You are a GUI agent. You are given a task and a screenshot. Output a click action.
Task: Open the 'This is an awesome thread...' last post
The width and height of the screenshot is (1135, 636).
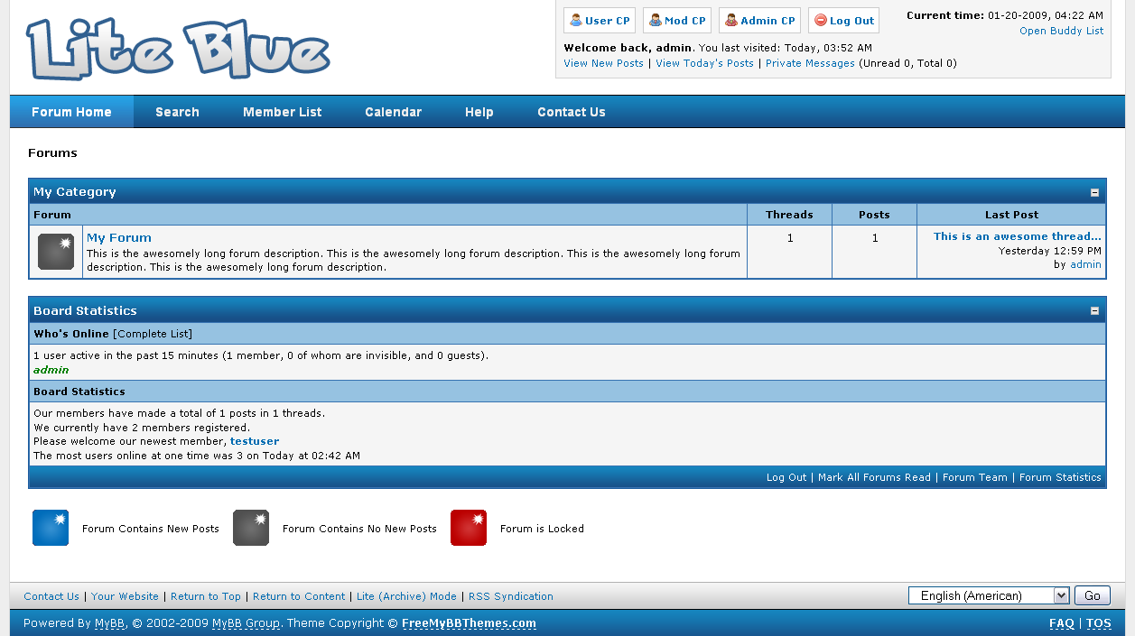(x=1018, y=236)
